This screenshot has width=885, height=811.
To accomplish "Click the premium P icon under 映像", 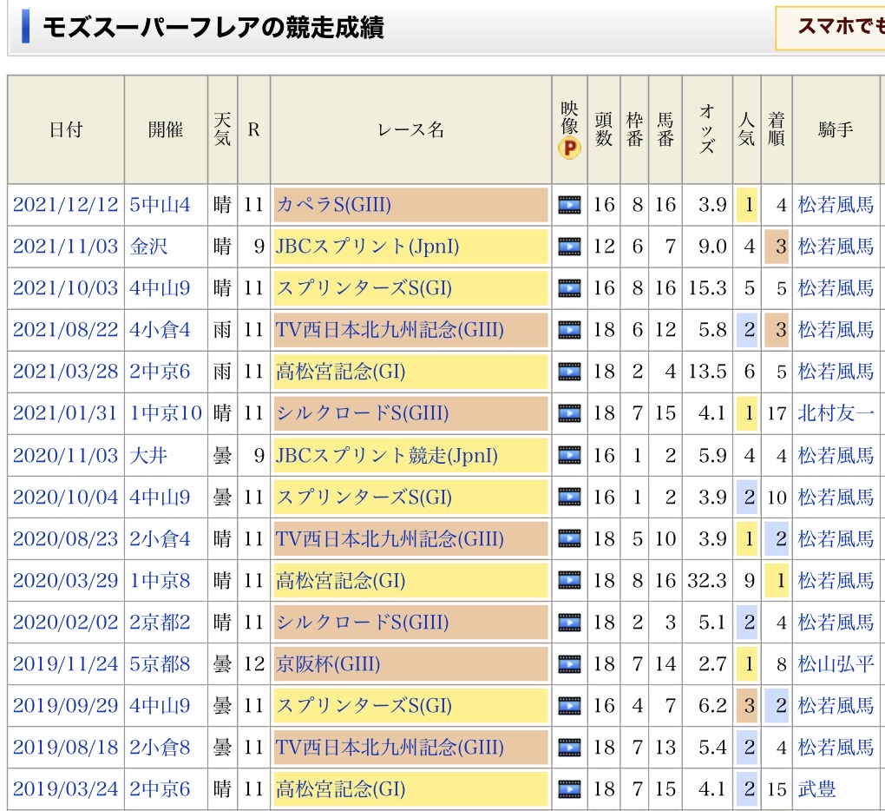I will tap(569, 148).
